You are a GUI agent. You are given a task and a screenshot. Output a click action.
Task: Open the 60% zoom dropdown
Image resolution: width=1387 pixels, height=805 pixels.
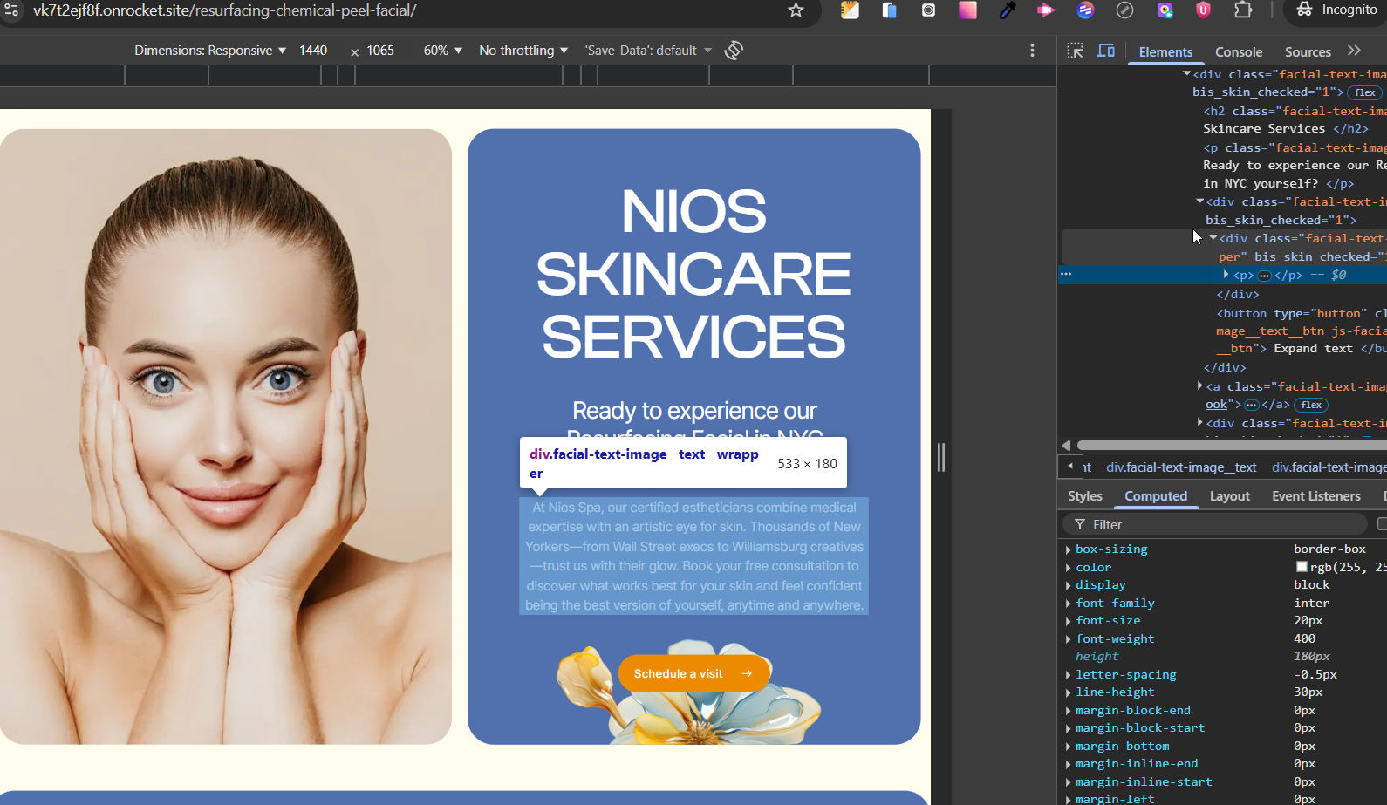442,51
